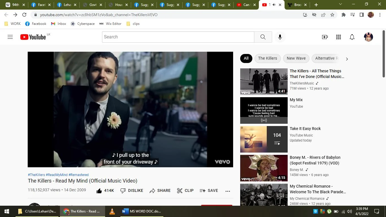Open the Windows Start menu
This screenshot has width=386, height=217.
[x=7, y=211]
